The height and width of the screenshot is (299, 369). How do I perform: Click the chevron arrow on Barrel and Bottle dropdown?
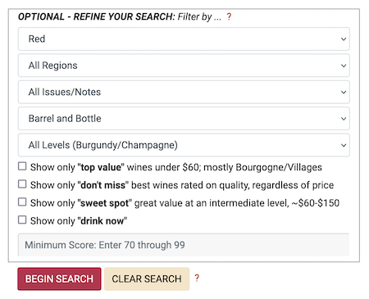pyautogui.click(x=344, y=119)
